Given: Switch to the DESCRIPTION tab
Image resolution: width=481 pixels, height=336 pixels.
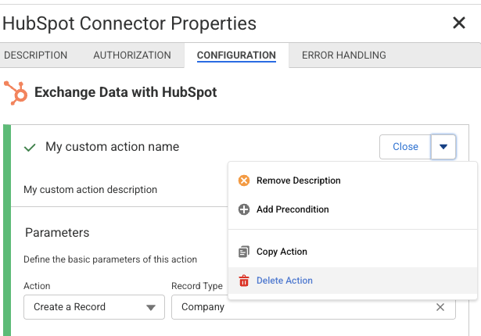Looking at the screenshot, I should (x=36, y=55).
